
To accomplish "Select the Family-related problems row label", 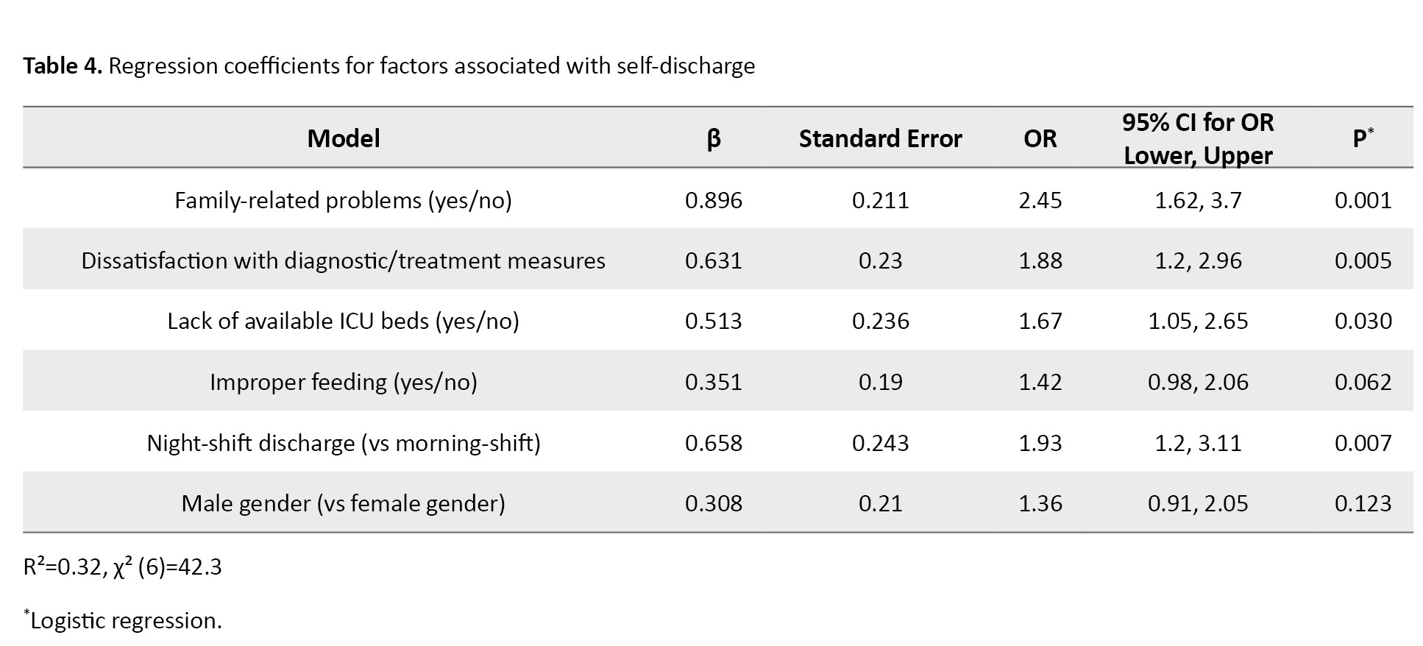I will pos(343,200).
